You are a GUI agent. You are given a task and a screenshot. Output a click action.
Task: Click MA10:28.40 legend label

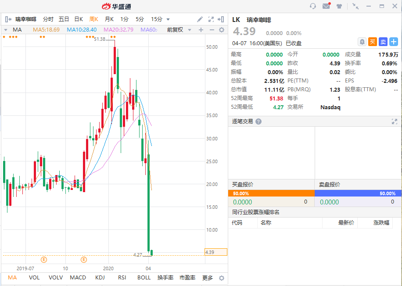click(x=82, y=30)
